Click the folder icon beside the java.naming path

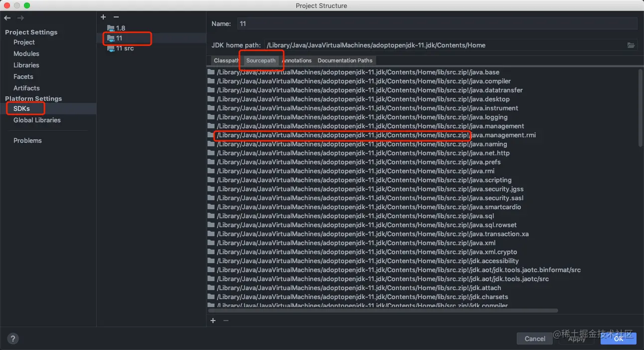211,144
